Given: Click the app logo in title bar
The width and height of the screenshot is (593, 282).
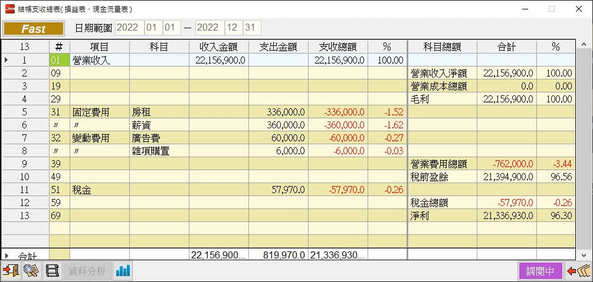Looking at the screenshot, I should tap(9, 9).
